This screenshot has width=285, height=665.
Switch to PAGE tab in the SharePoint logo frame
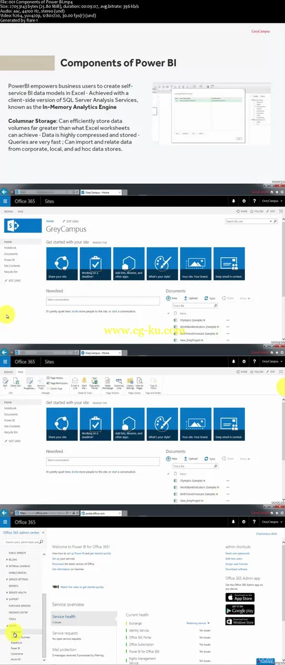click(20, 211)
